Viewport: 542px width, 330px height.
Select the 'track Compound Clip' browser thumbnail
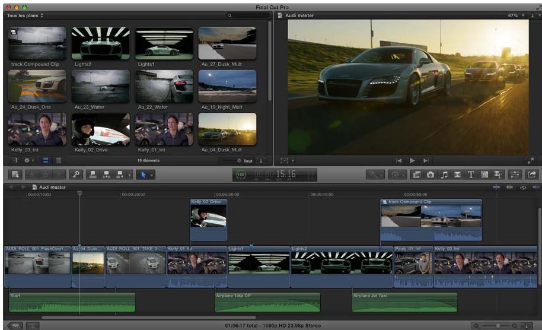(x=37, y=43)
